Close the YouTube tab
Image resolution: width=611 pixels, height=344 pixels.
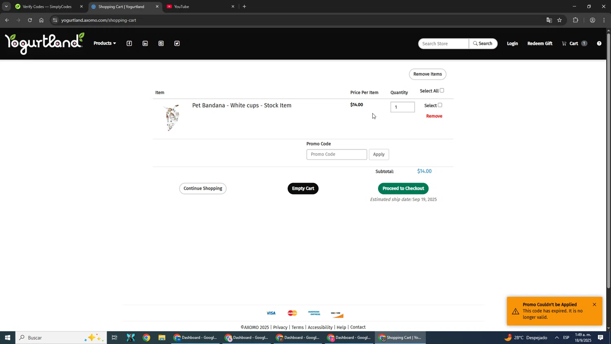pos(233,7)
